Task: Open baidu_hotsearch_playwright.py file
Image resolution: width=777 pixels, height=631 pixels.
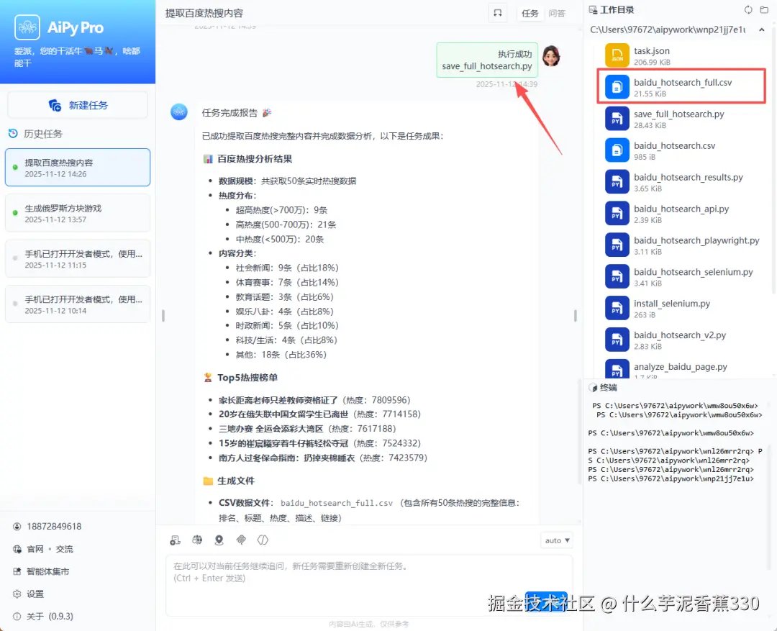Action: 681,245
